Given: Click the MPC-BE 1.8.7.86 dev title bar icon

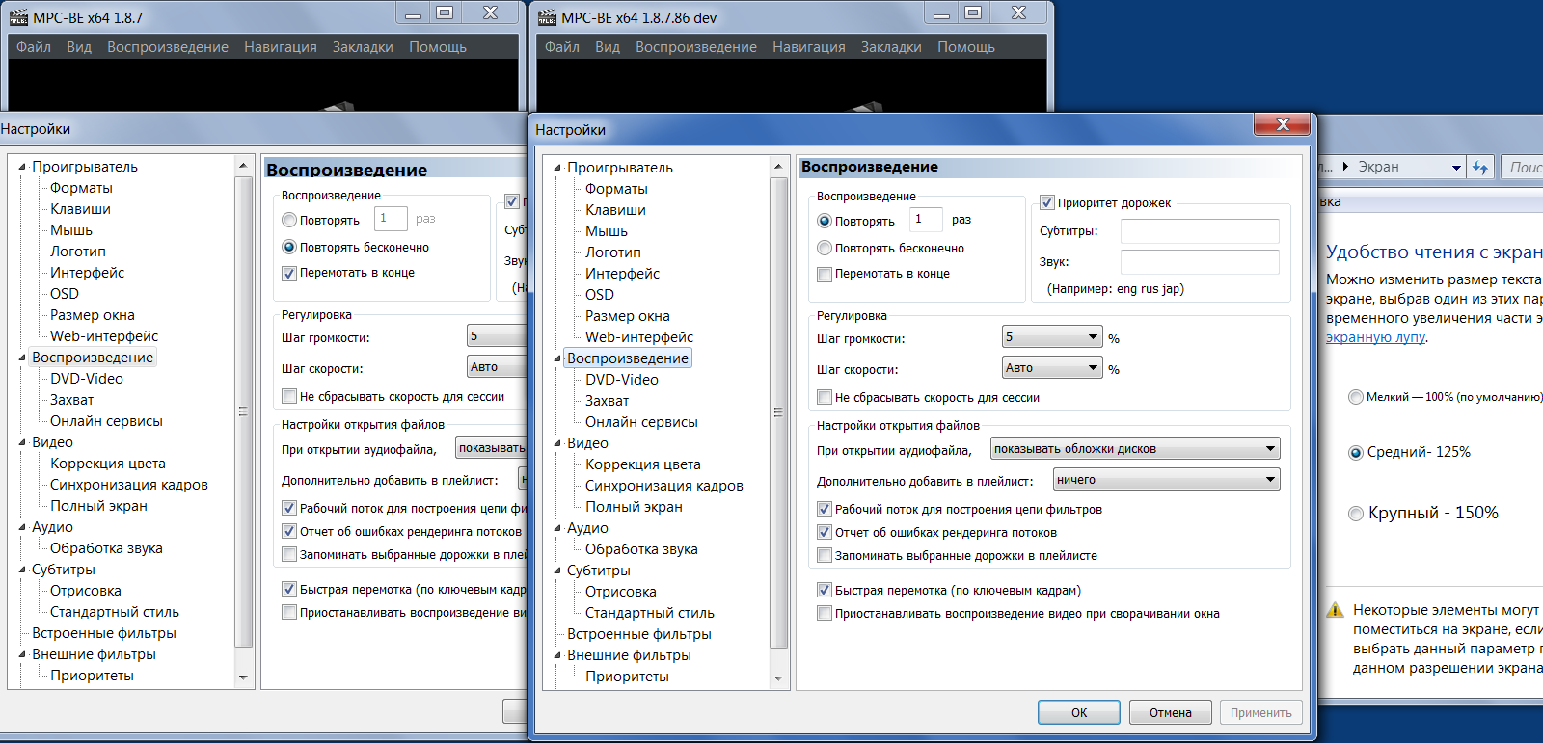Looking at the screenshot, I should point(547,17).
